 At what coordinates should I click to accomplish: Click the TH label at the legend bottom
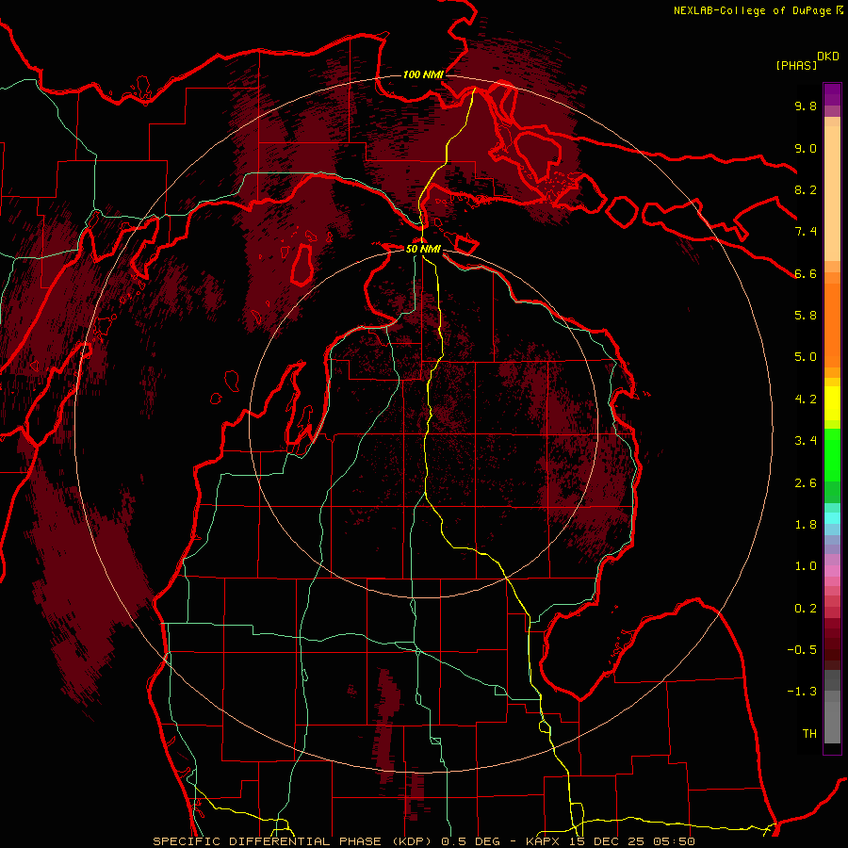pyautogui.click(x=809, y=734)
